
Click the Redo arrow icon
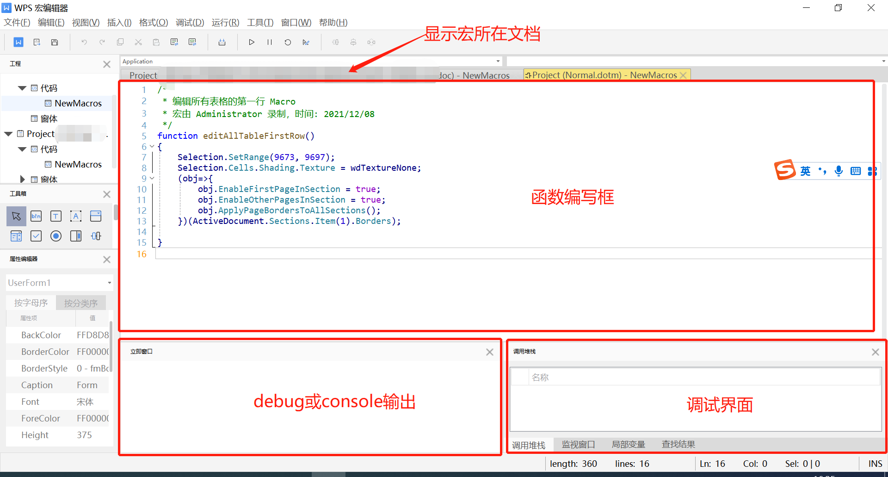(x=102, y=42)
